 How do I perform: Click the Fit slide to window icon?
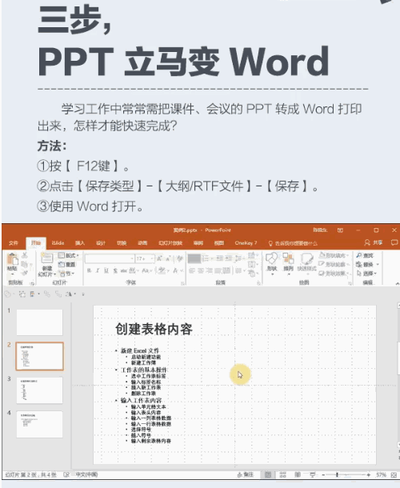click(x=394, y=475)
